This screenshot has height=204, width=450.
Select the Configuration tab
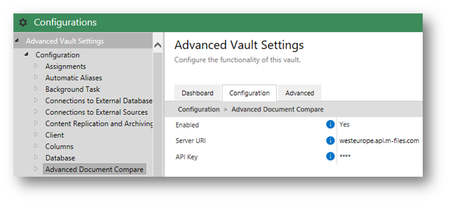click(249, 93)
